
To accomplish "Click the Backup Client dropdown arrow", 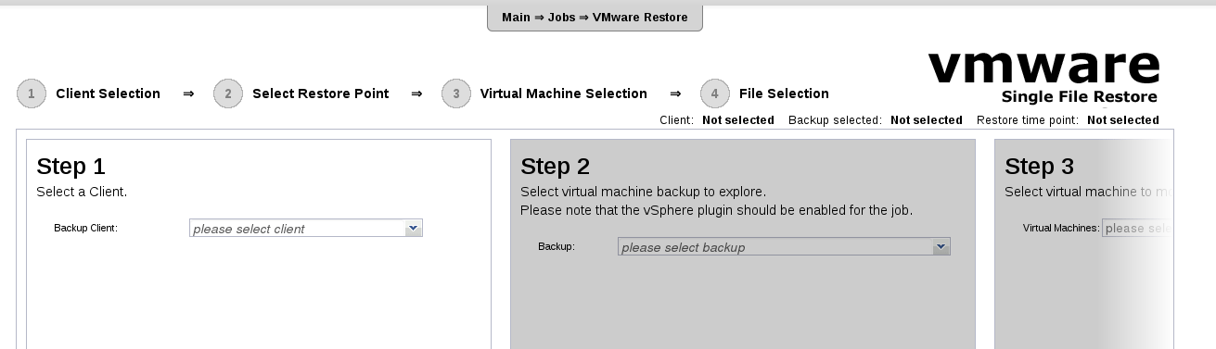I will [x=414, y=228].
